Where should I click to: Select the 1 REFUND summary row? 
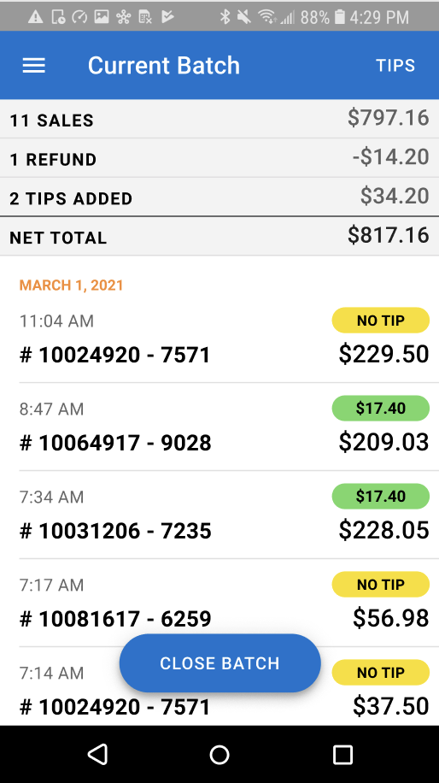(x=219, y=158)
